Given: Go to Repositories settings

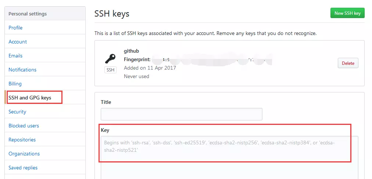Looking at the screenshot, I should pos(22,140).
